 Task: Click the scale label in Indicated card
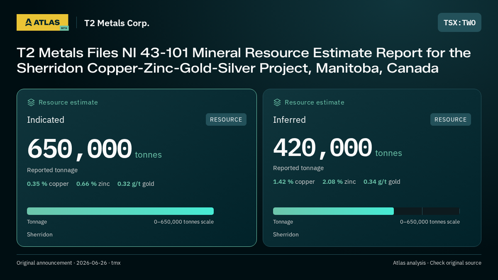click(184, 222)
